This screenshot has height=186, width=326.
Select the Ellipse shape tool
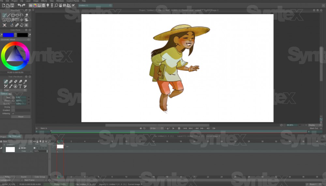point(17,15)
